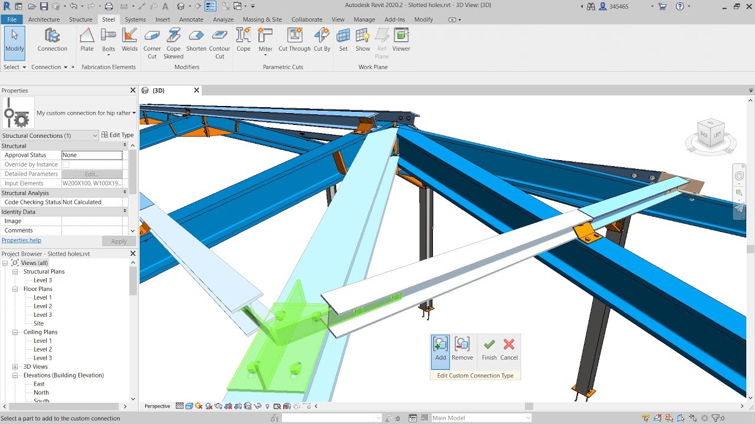
Task: Open the Set work plane tool
Action: [x=343, y=40]
